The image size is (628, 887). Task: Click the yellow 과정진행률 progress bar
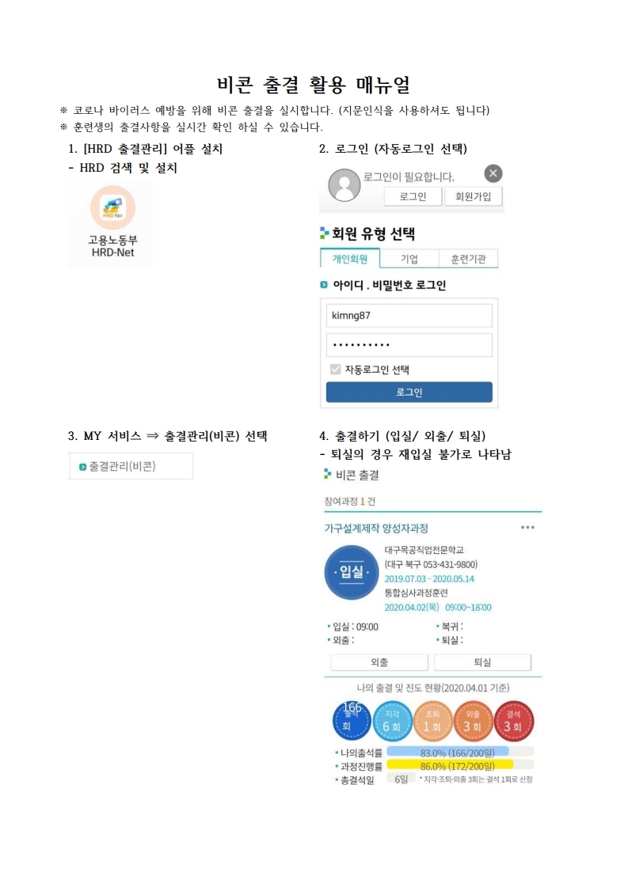[450, 766]
